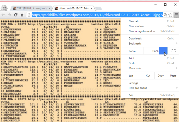This screenshot has width=179, height=122.
Task: Click the KUM ING = 89277 header text
Action: click(x=14, y=62)
